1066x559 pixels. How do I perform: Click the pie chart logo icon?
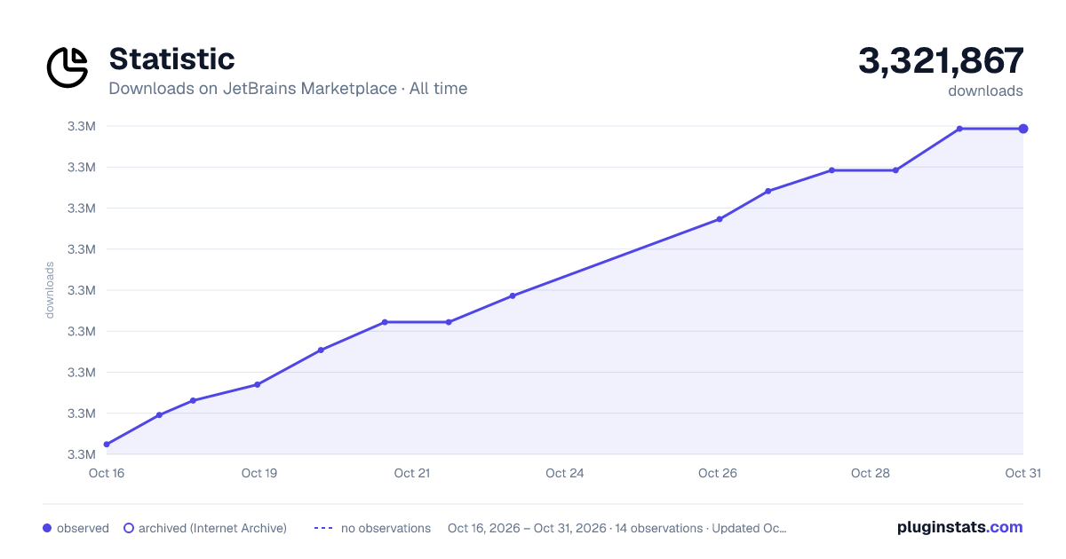click(68, 67)
